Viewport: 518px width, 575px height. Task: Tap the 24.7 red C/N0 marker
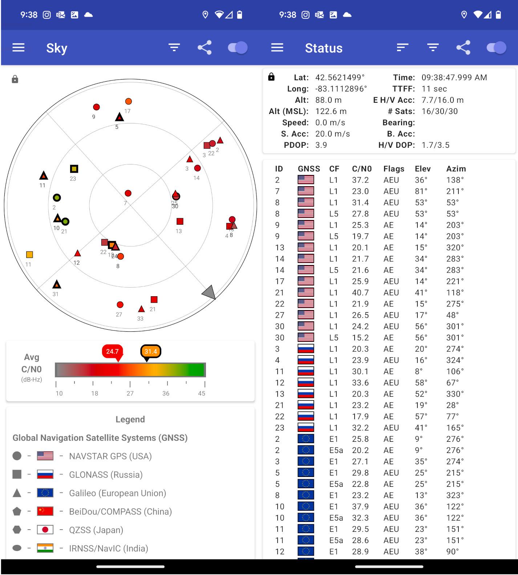tap(113, 351)
